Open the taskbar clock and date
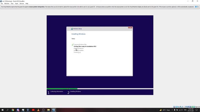This screenshot has height=112, width=200. click(x=191, y=110)
